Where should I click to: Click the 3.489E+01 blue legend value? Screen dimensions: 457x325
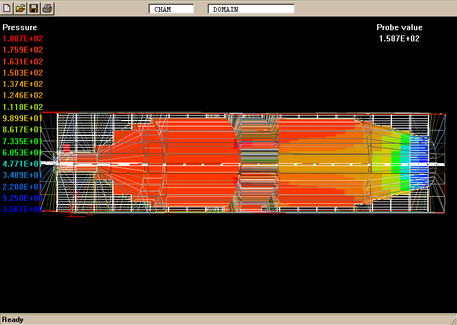[22, 175]
